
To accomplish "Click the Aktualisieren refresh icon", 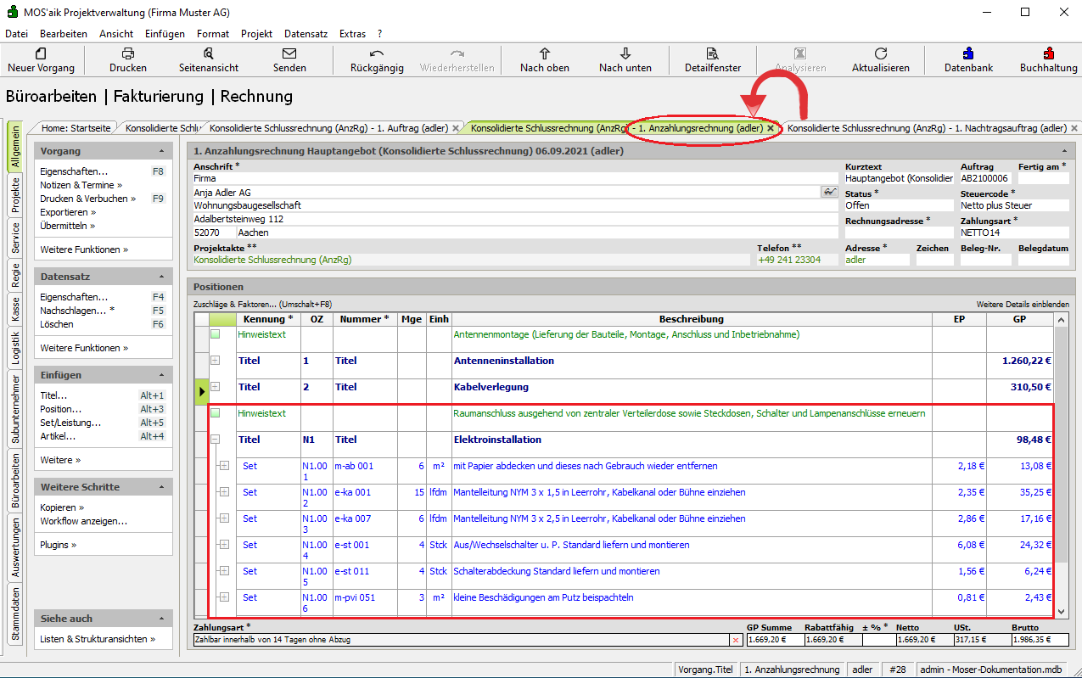I will coord(881,53).
